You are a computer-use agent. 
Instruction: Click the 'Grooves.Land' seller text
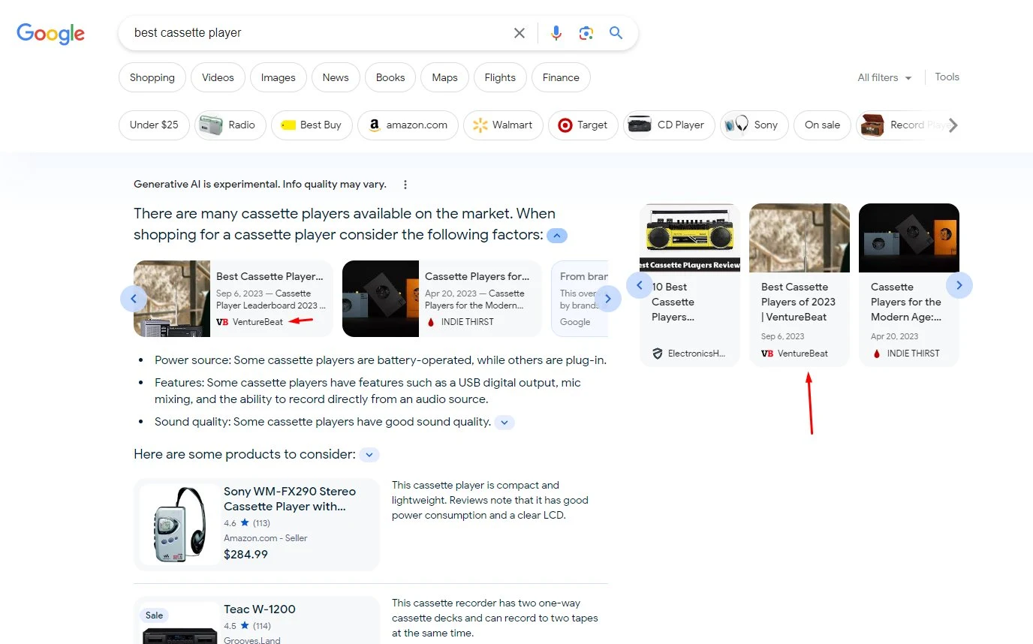pos(252,639)
